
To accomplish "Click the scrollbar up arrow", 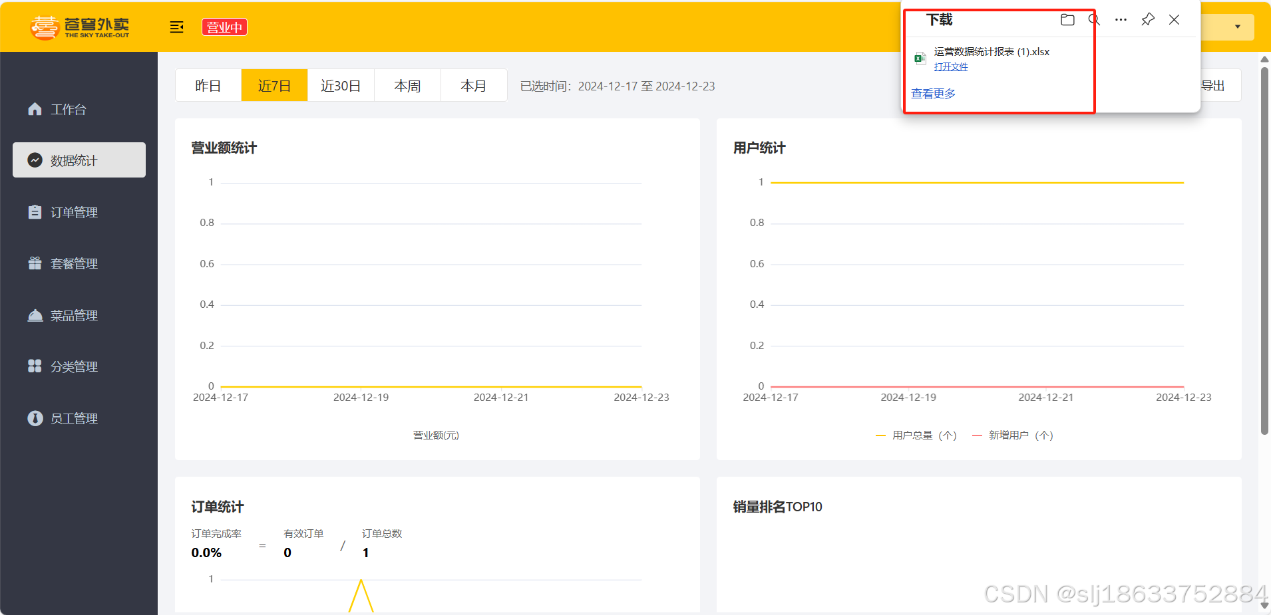I will (x=1264, y=59).
